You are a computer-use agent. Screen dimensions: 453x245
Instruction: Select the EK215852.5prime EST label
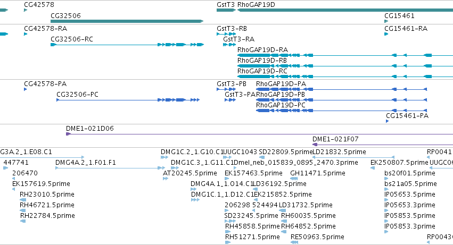(283, 195)
